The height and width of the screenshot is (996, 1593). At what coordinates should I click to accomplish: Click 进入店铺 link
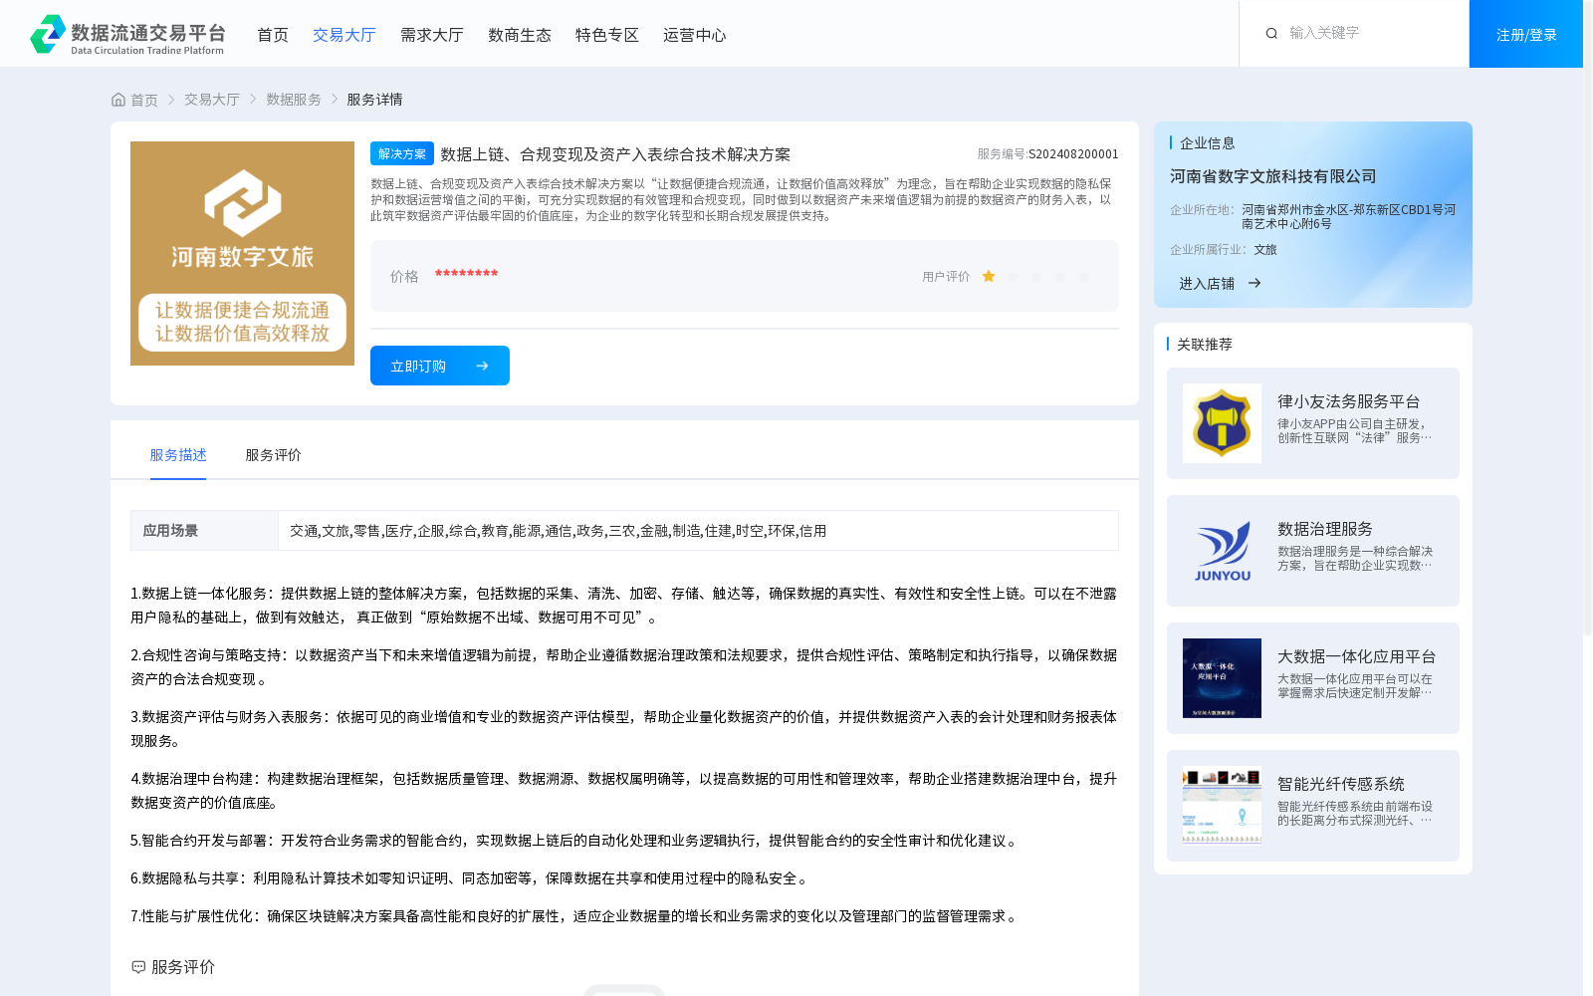(1207, 283)
